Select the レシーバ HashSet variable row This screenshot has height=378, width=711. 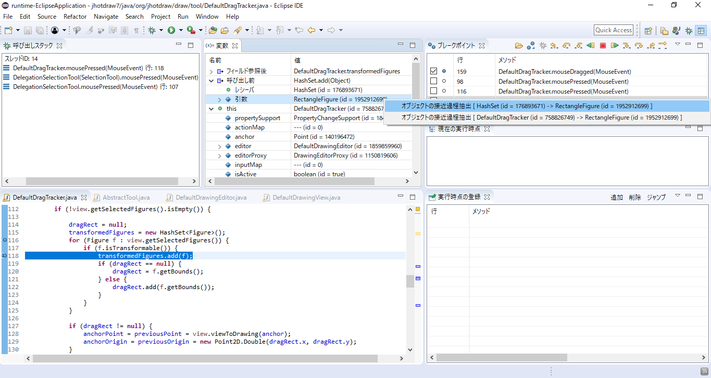click(x=310, y=90)
